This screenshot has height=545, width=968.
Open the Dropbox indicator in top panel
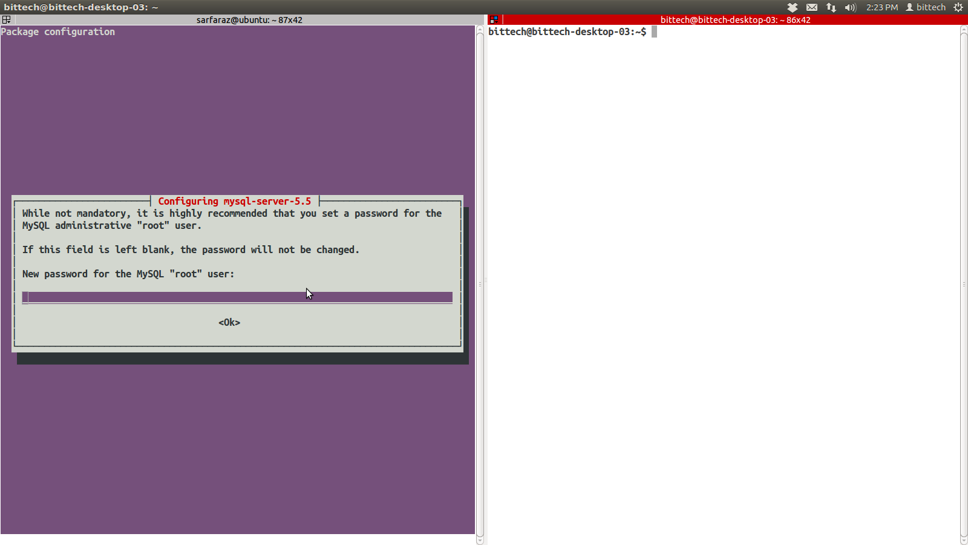[793, 7]
